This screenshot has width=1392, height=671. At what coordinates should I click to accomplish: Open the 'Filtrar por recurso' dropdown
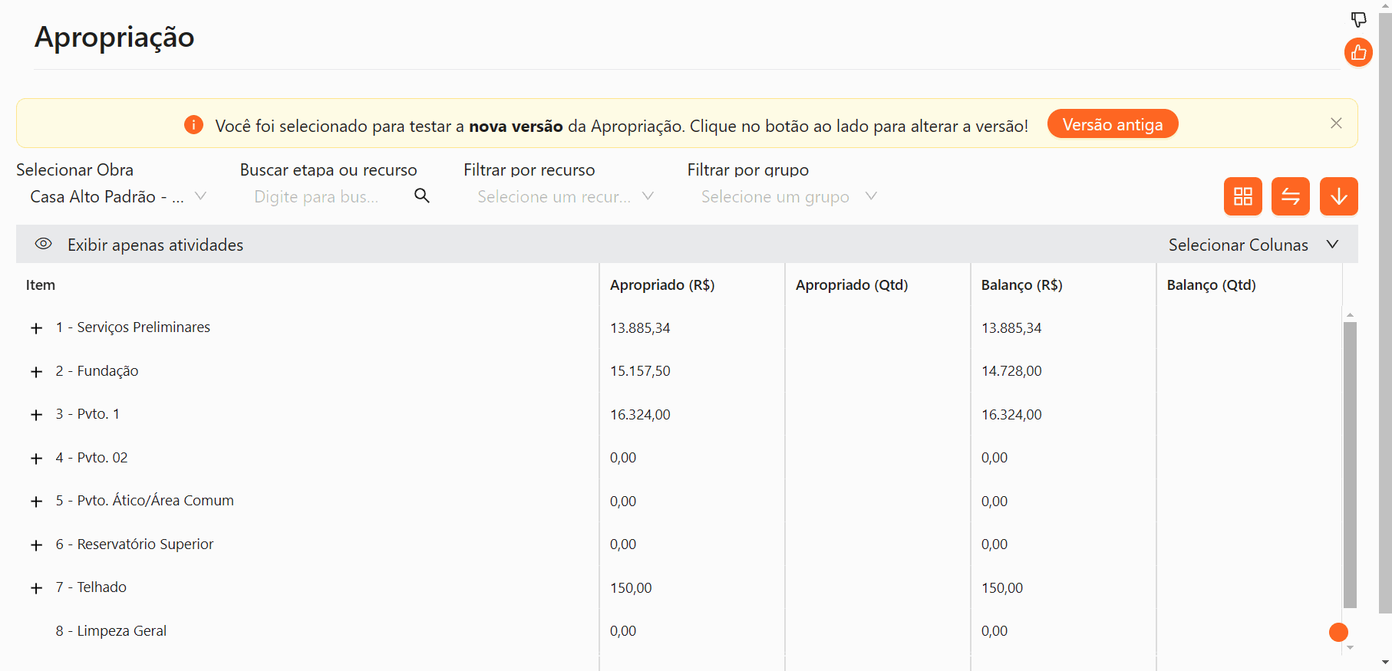(x=565, y=197)
